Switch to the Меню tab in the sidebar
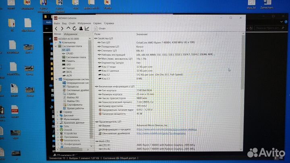 coord(58,34)
